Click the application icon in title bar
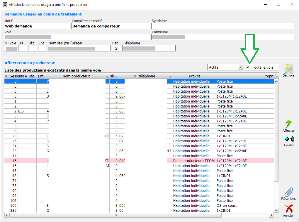The image size is (299, 222). (x=5, y=4)
